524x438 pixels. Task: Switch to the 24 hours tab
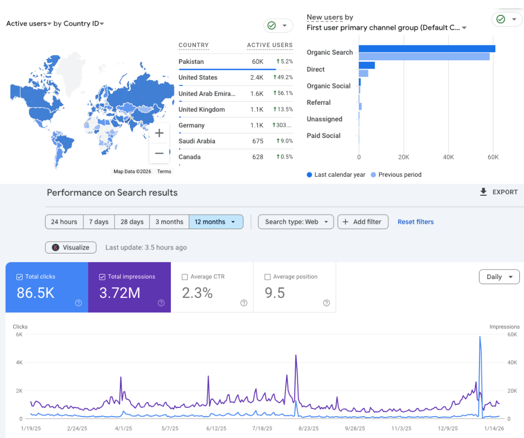(x=63, y=222)
